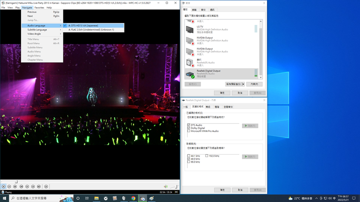Screen dimensions: 360x202
Task: Open Google Chrome from the taskbar
Action: pos(133,198)
